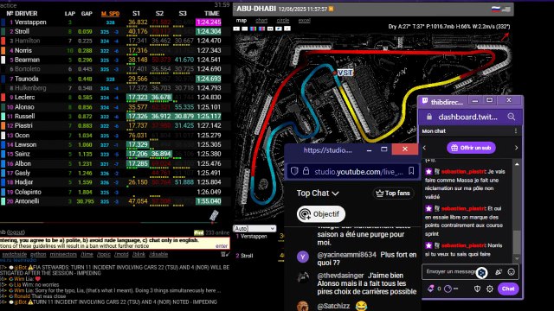Click the trash clear-chat icon
Viewport: 554px width, 311px height.
(223, 254)
